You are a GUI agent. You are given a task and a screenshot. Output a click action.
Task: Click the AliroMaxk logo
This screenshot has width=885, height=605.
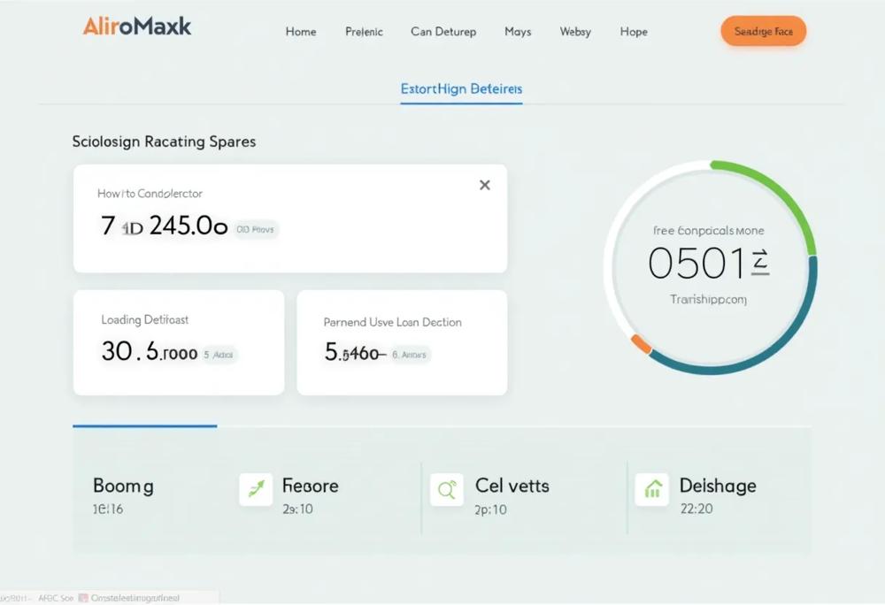(137, 27)
